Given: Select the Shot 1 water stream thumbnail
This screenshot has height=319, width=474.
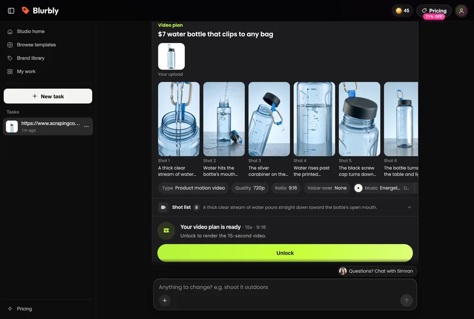Looking at the screenshot, I should click(179, 119).
